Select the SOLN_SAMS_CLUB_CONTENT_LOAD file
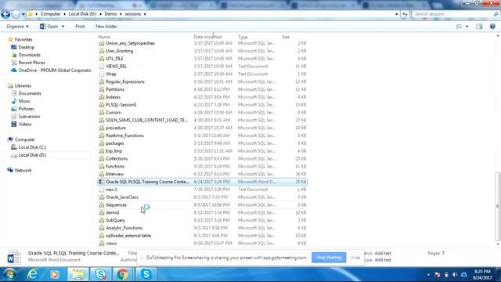The height and width of the screenshot is (282, 501). (146, 120)
